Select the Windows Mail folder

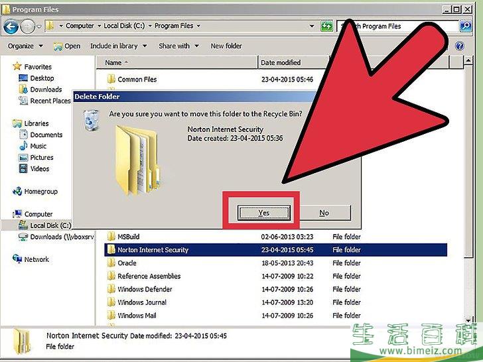point(137,316)
